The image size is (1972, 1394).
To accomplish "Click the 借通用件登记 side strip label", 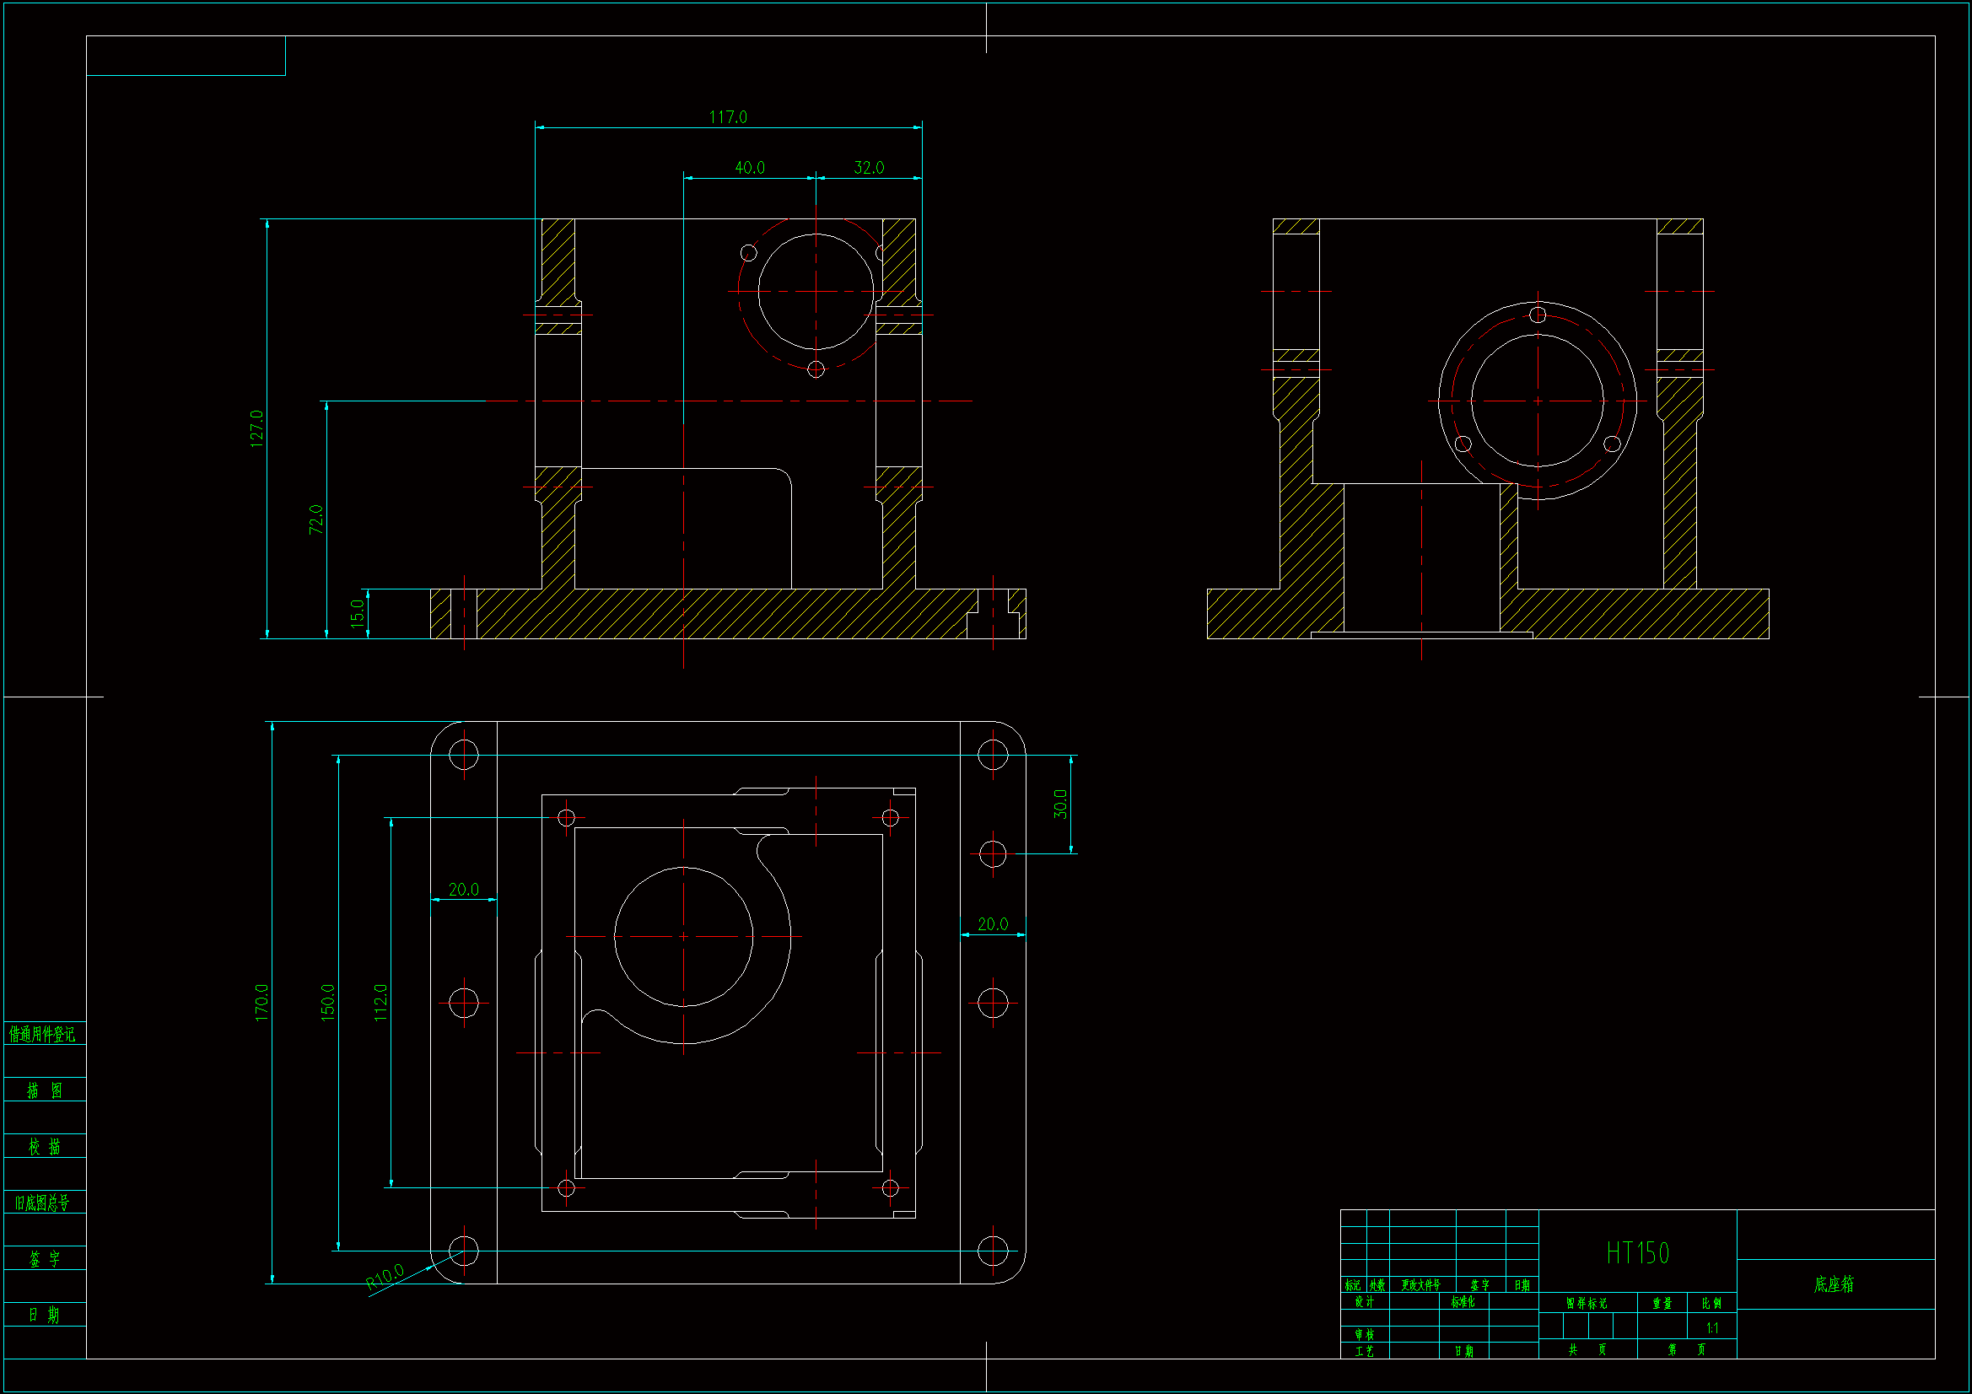I will 42,1034.
